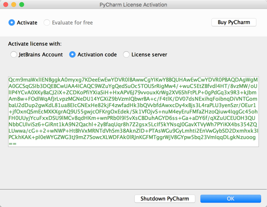Select the Activate radio button
The height and width of the screenshot is (207, 267).
[x=12, y=23]
